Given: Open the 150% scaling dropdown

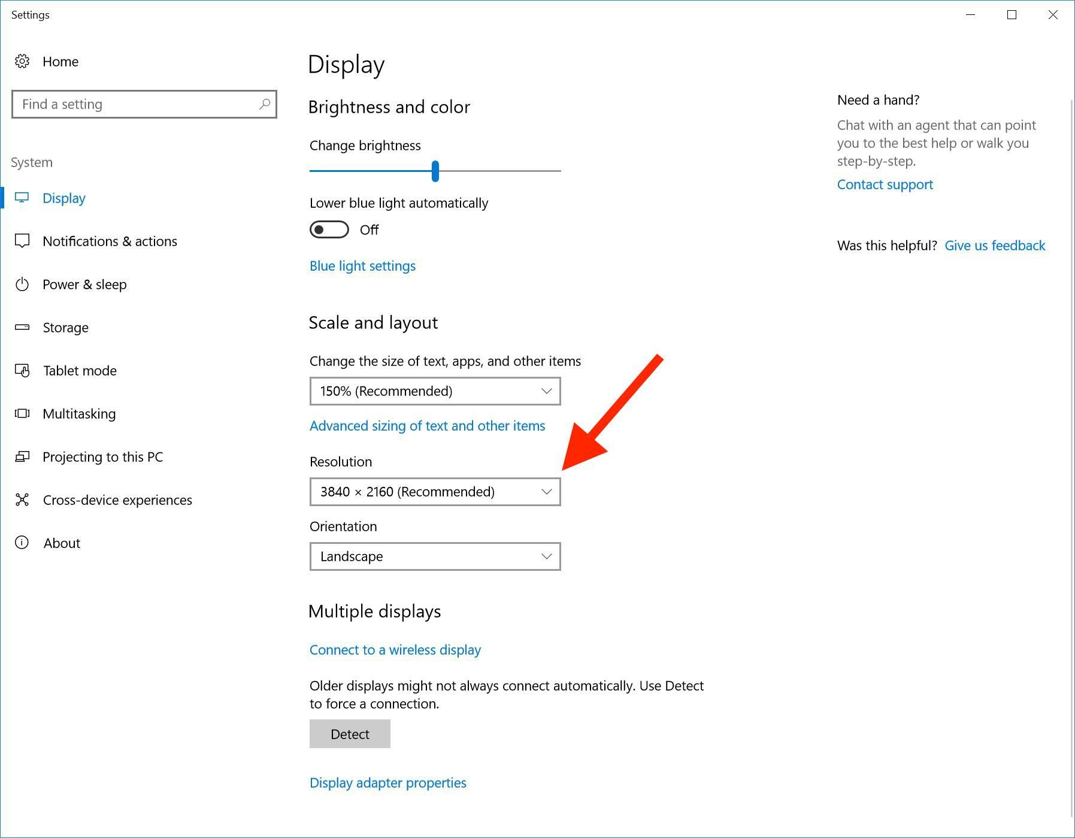Looking at the screenshot, I should click(435, 391).
